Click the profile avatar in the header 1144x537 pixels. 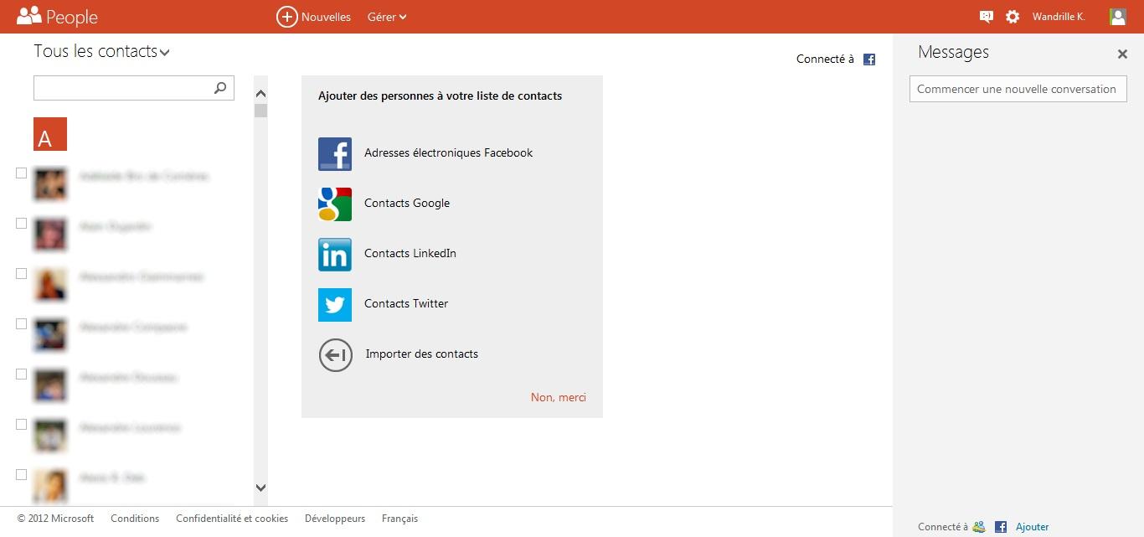click(1117, 17)
